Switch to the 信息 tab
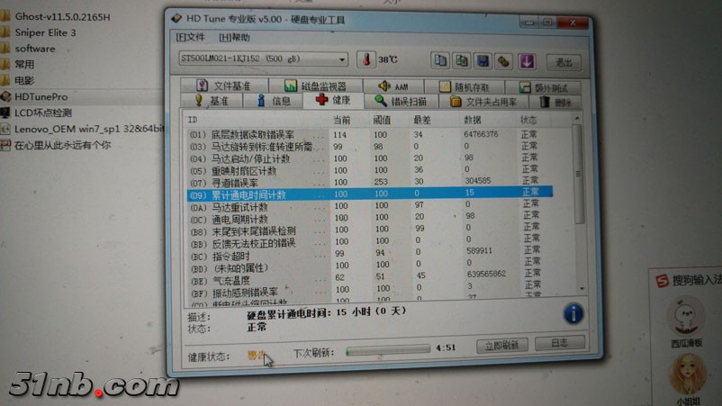The image size is (722, 406). coord(275,101)
